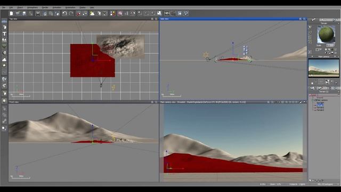Open the Object menu

pos(20,7)
